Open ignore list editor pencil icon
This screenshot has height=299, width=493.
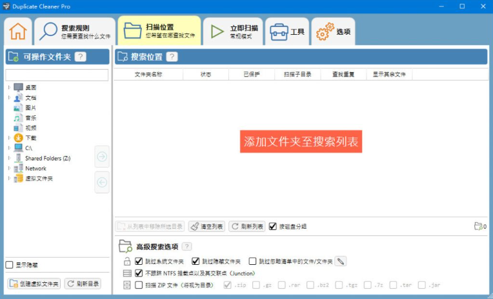click(x=341, y=262)
